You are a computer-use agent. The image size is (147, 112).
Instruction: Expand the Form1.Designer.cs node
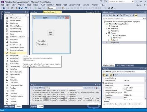(x=108, y=35)
